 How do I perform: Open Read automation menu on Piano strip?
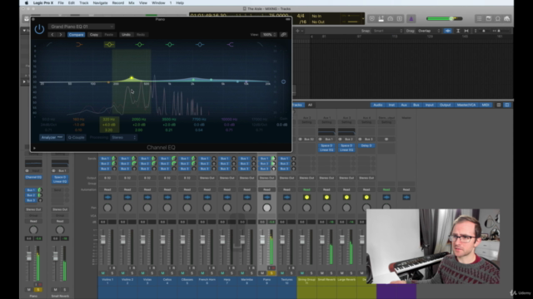[266, 189]
